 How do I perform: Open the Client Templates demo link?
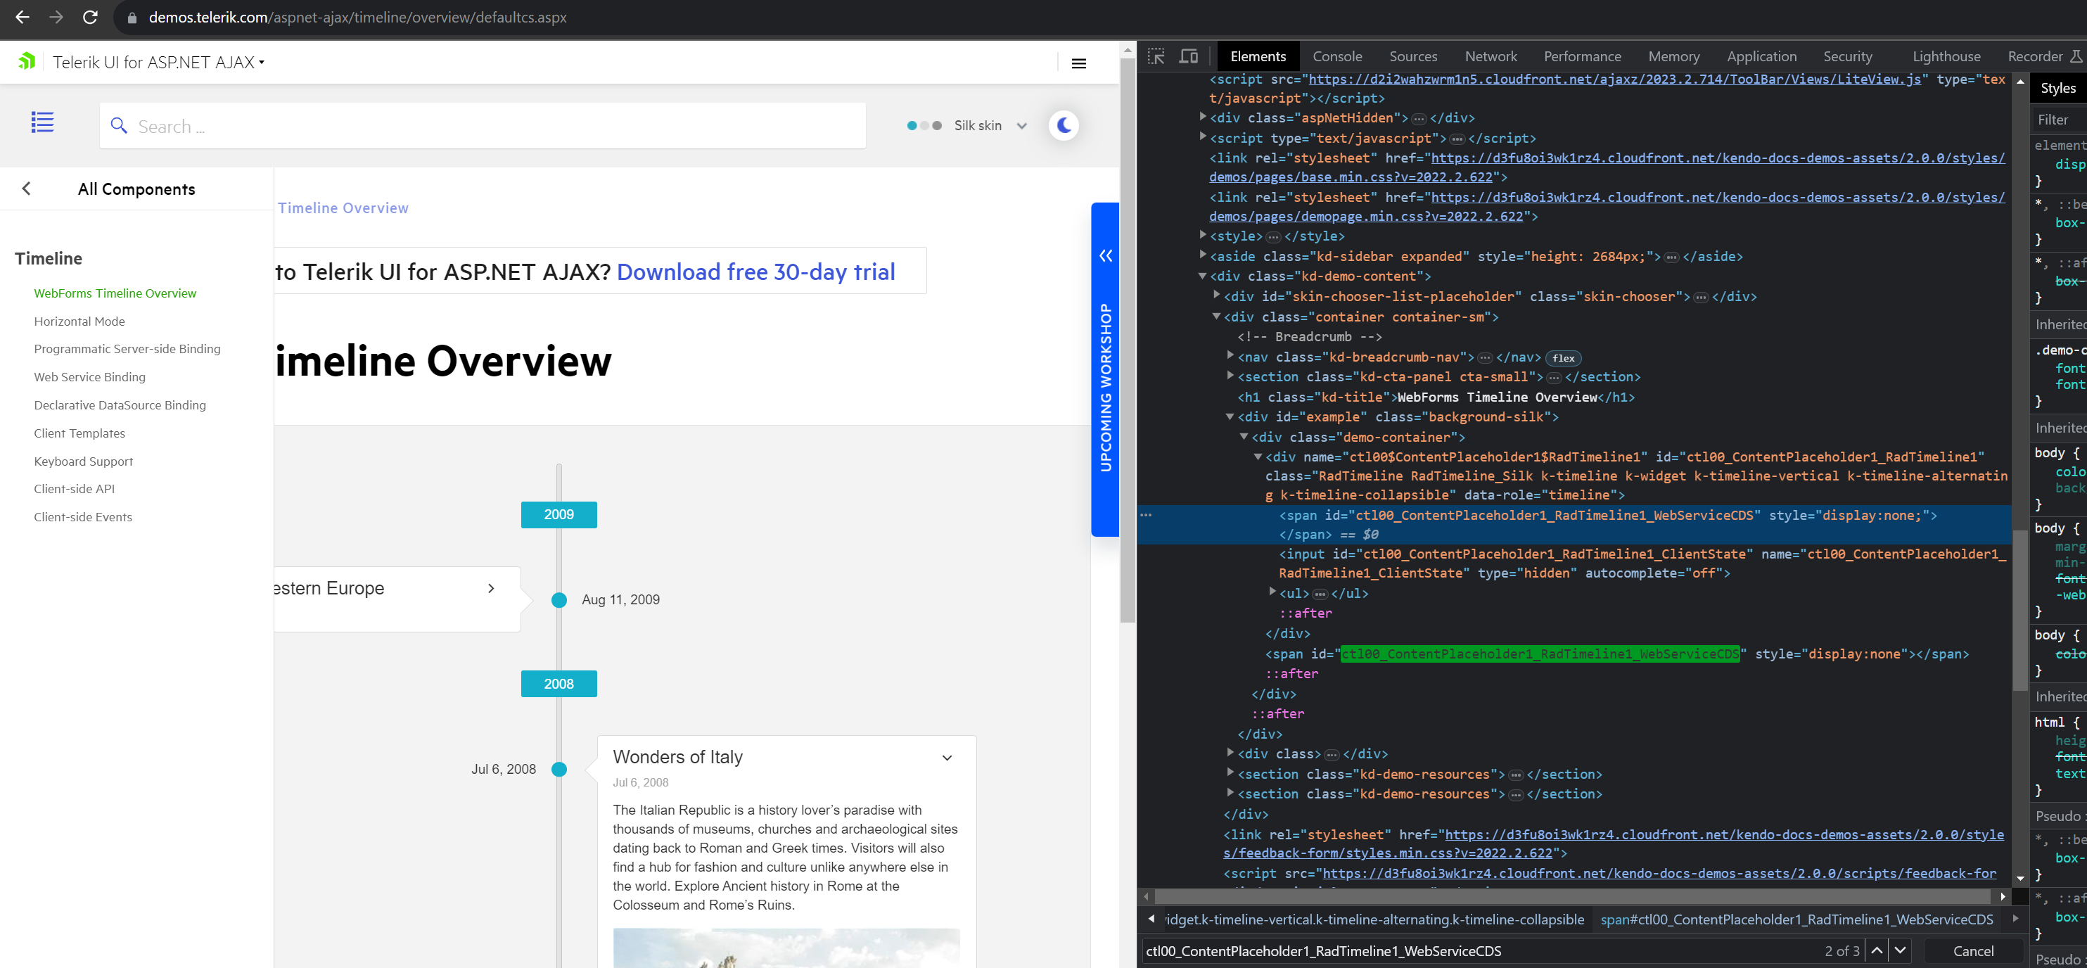pos(79,433)
